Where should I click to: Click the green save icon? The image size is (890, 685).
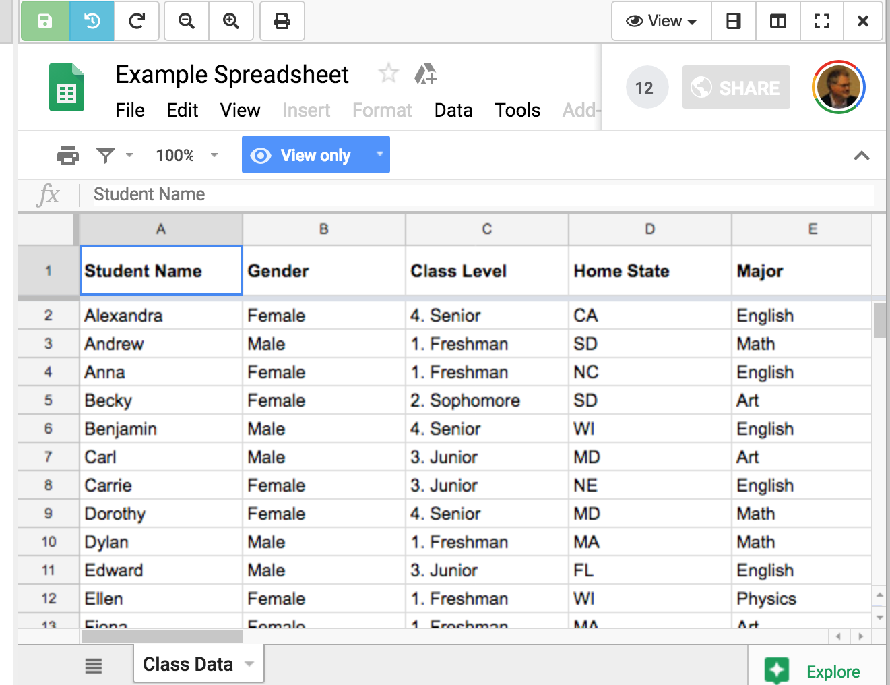(44, 22)
